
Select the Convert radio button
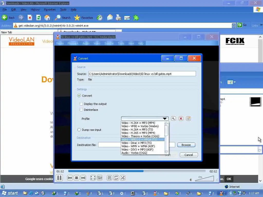tap(79, 96)
